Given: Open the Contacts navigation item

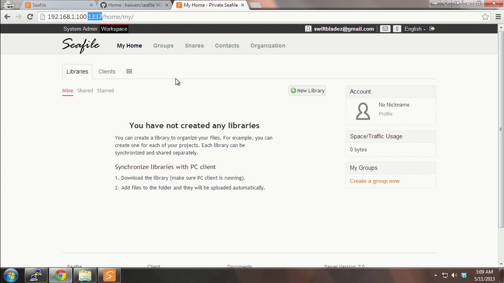Looking at the screenshot, I should (227, 46).
